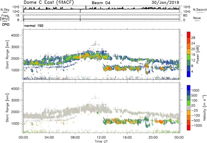
Task: Click 'Slant Range [km]' label of power panel
Action: (7, 54)
